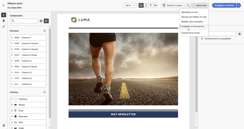244x129 pixels.
Task: Pick the Texte component icon
Action: (x=15, y=111)
